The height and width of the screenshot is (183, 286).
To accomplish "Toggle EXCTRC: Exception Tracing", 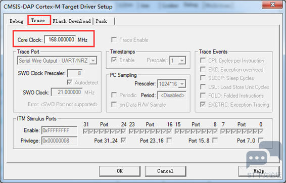I will coord(203,104).
